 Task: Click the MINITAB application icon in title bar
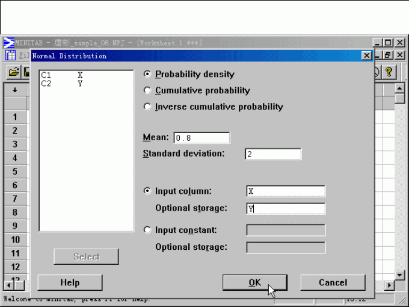coord(9,43)
